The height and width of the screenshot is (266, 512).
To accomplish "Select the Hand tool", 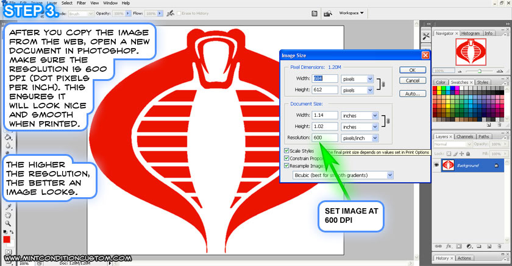I will pos(8,215).
